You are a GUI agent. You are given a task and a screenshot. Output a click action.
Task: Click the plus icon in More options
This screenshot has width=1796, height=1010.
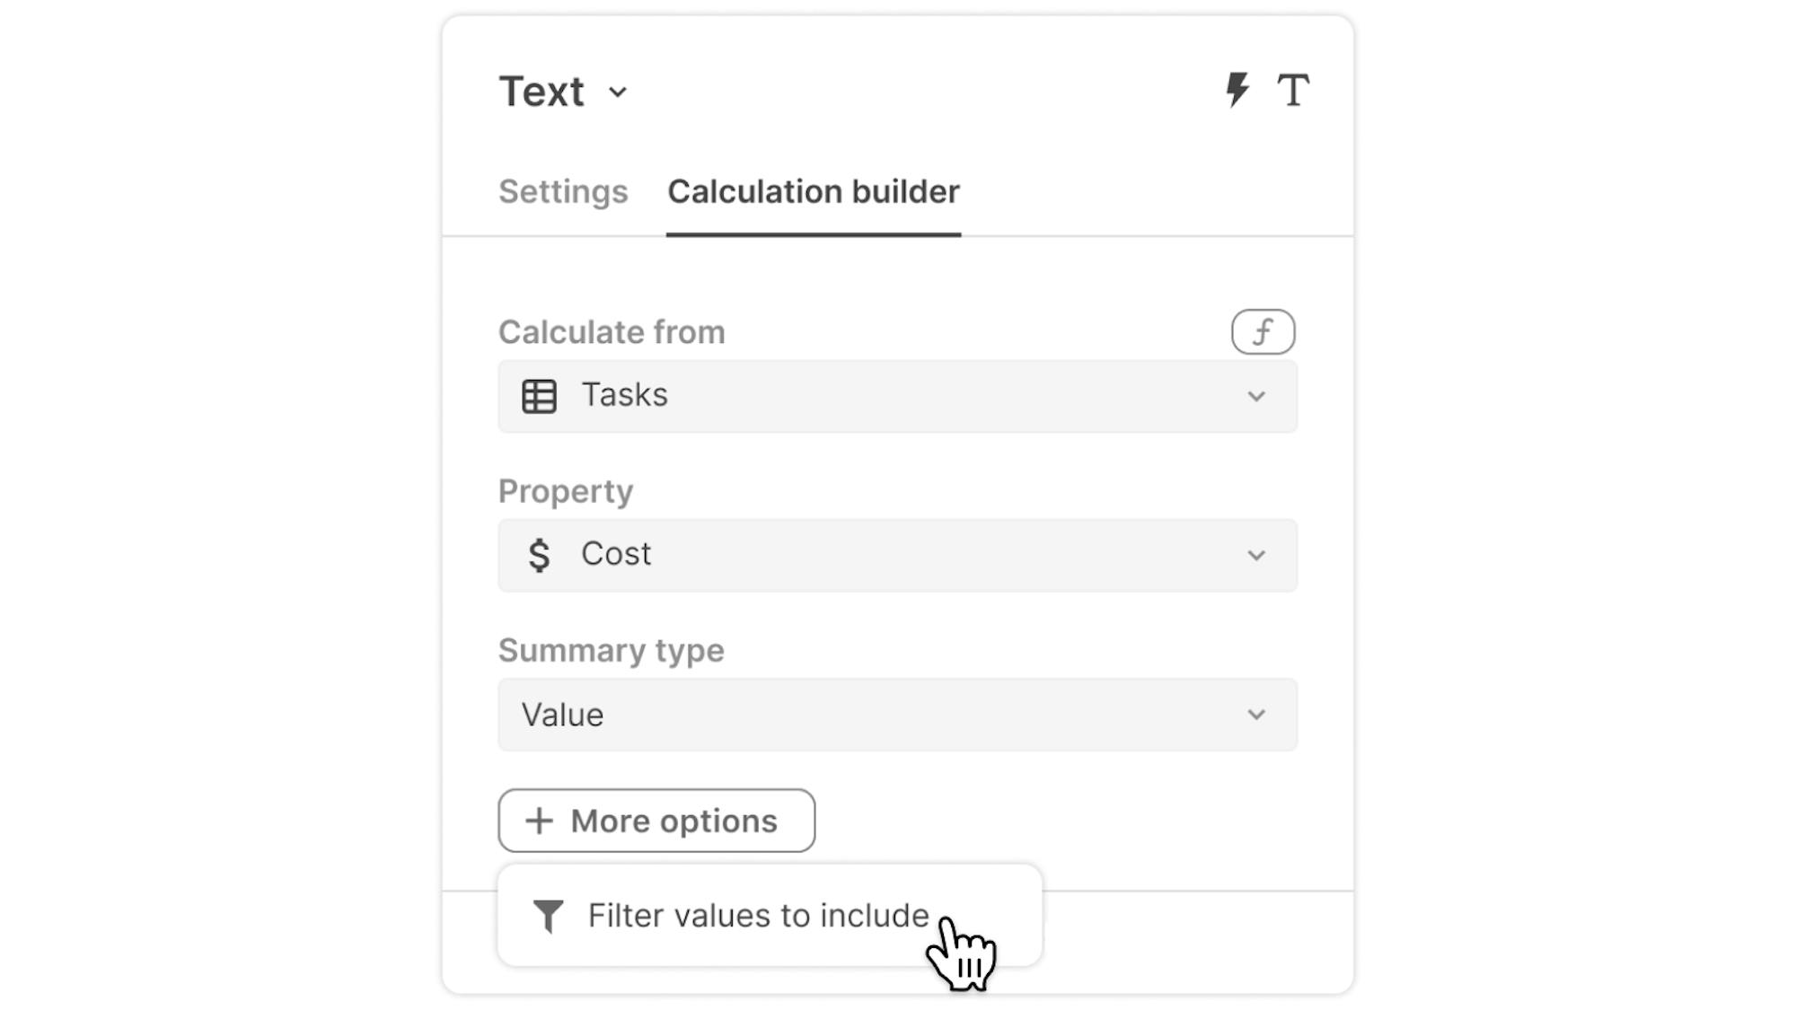pos(539,821)
